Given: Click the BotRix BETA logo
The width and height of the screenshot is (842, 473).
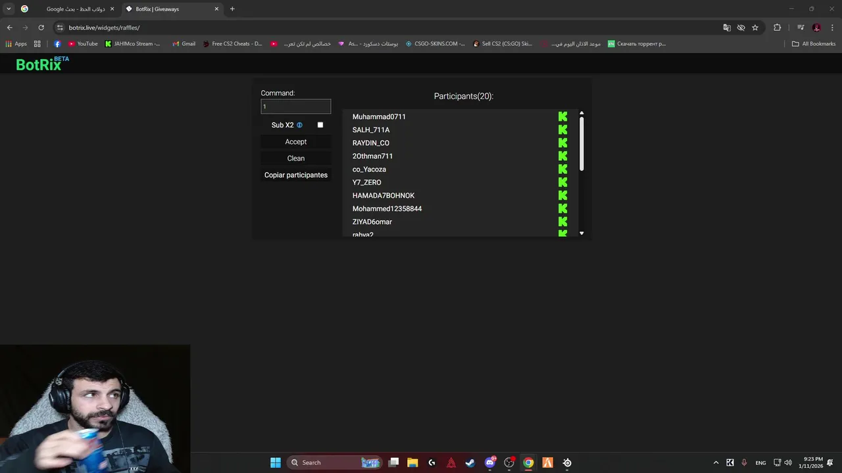Looking at the screenshot, I should (x=42, y=64).
